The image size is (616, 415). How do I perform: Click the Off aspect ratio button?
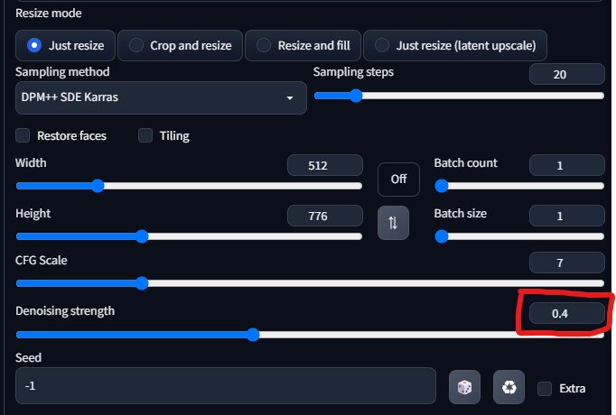[398, 179]
